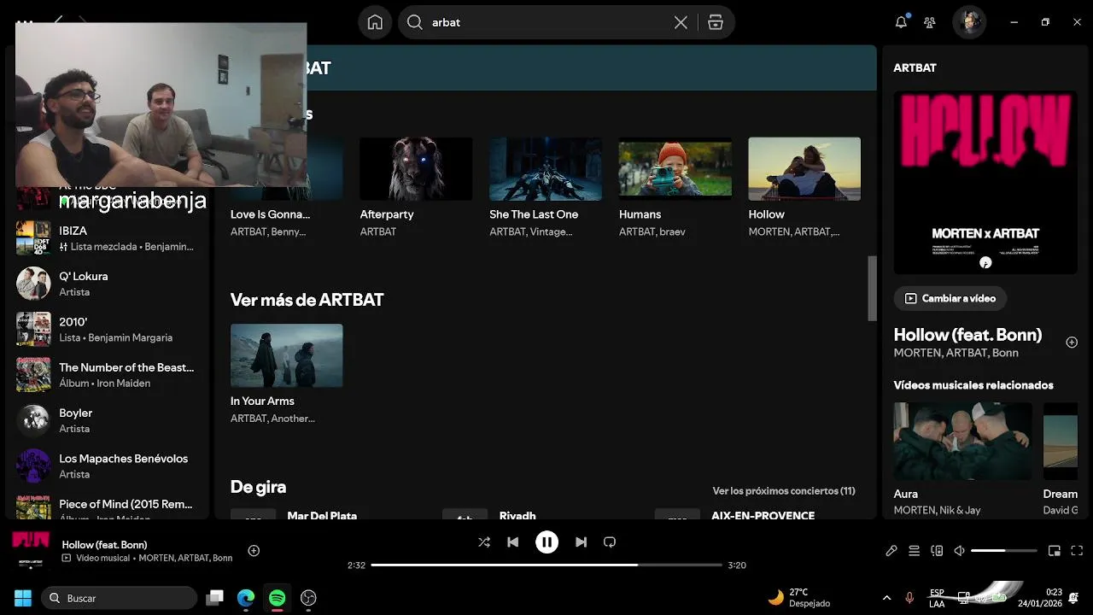Open Hollow (feat. Bonn) title in right panel
Image resolution: width=1093 pixels, height=615 pixels.
pos(967,335)
